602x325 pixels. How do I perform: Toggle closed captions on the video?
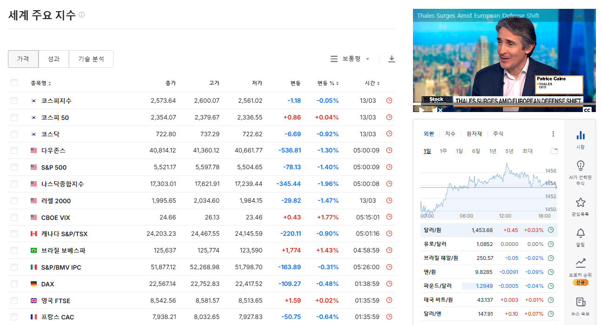click(587, 110)
